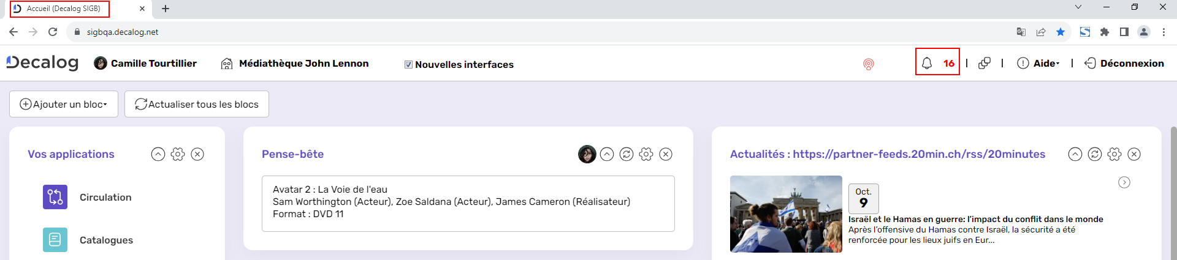
Task: Open the Aide dropdown menu
Action: click(1038, 63)
